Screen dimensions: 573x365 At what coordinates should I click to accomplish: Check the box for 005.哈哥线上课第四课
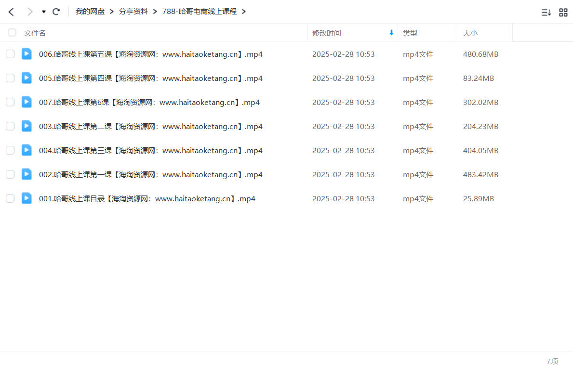click(x=10, y=78)
